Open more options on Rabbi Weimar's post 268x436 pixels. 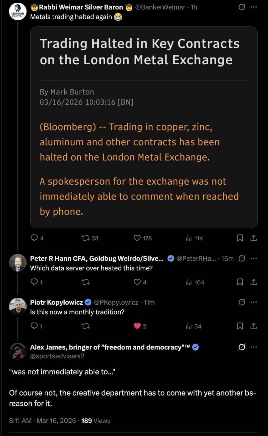click(x=254, y=7)
